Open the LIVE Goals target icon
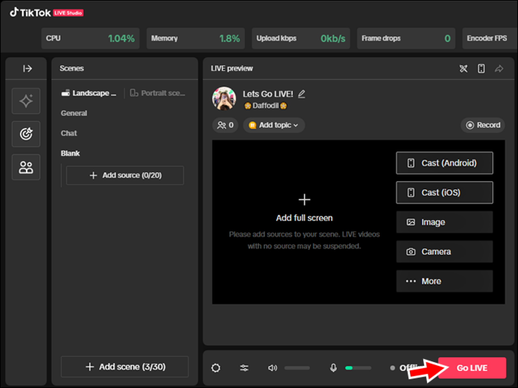This screenshot has width=518, height=388. [26, 134]
